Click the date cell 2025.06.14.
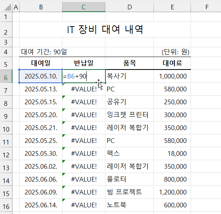 [41, 205]
